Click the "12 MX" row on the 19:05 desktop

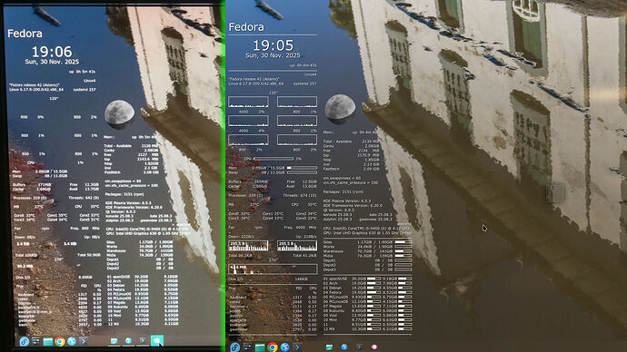point(367,328)
